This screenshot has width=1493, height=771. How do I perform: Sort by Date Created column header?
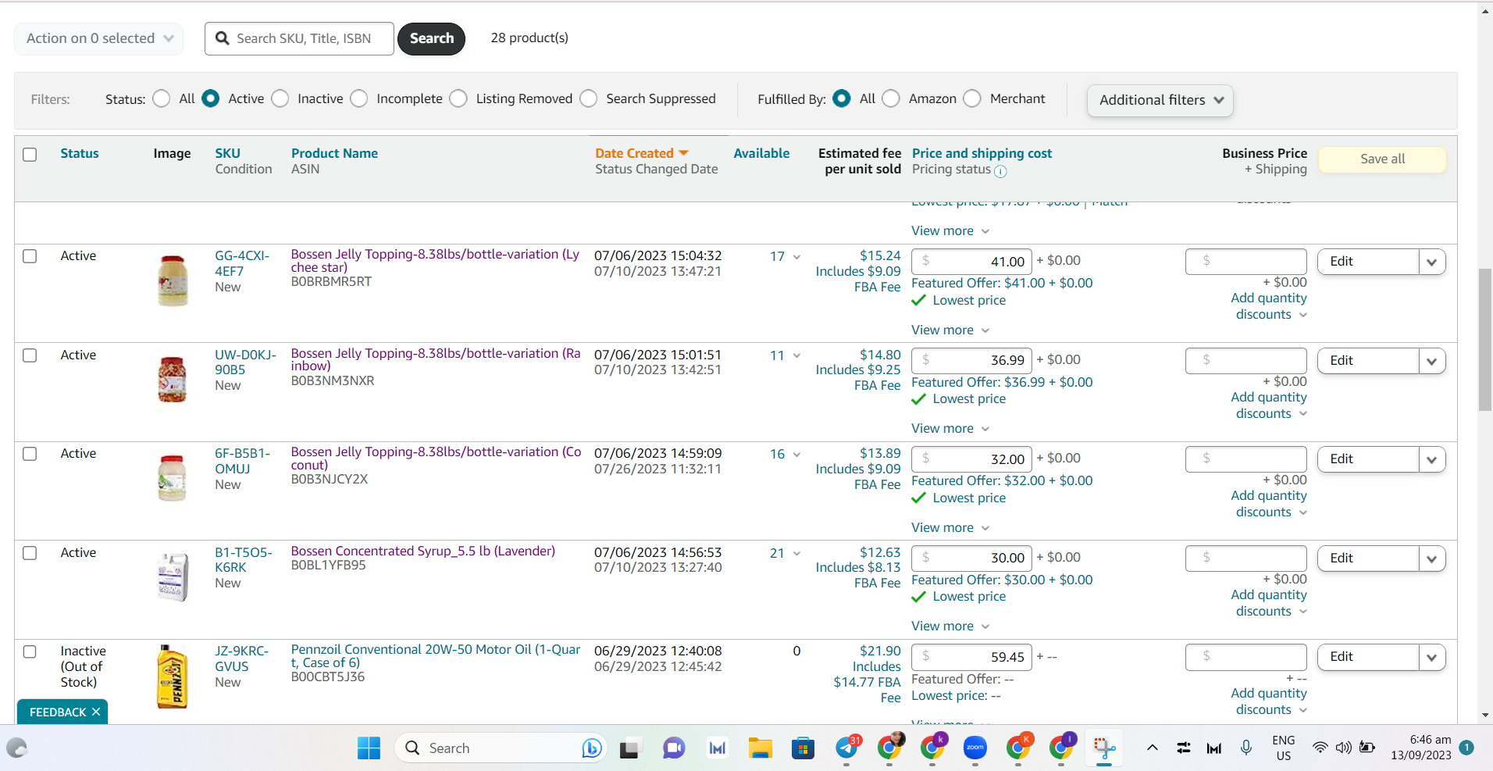click(641, 153)
